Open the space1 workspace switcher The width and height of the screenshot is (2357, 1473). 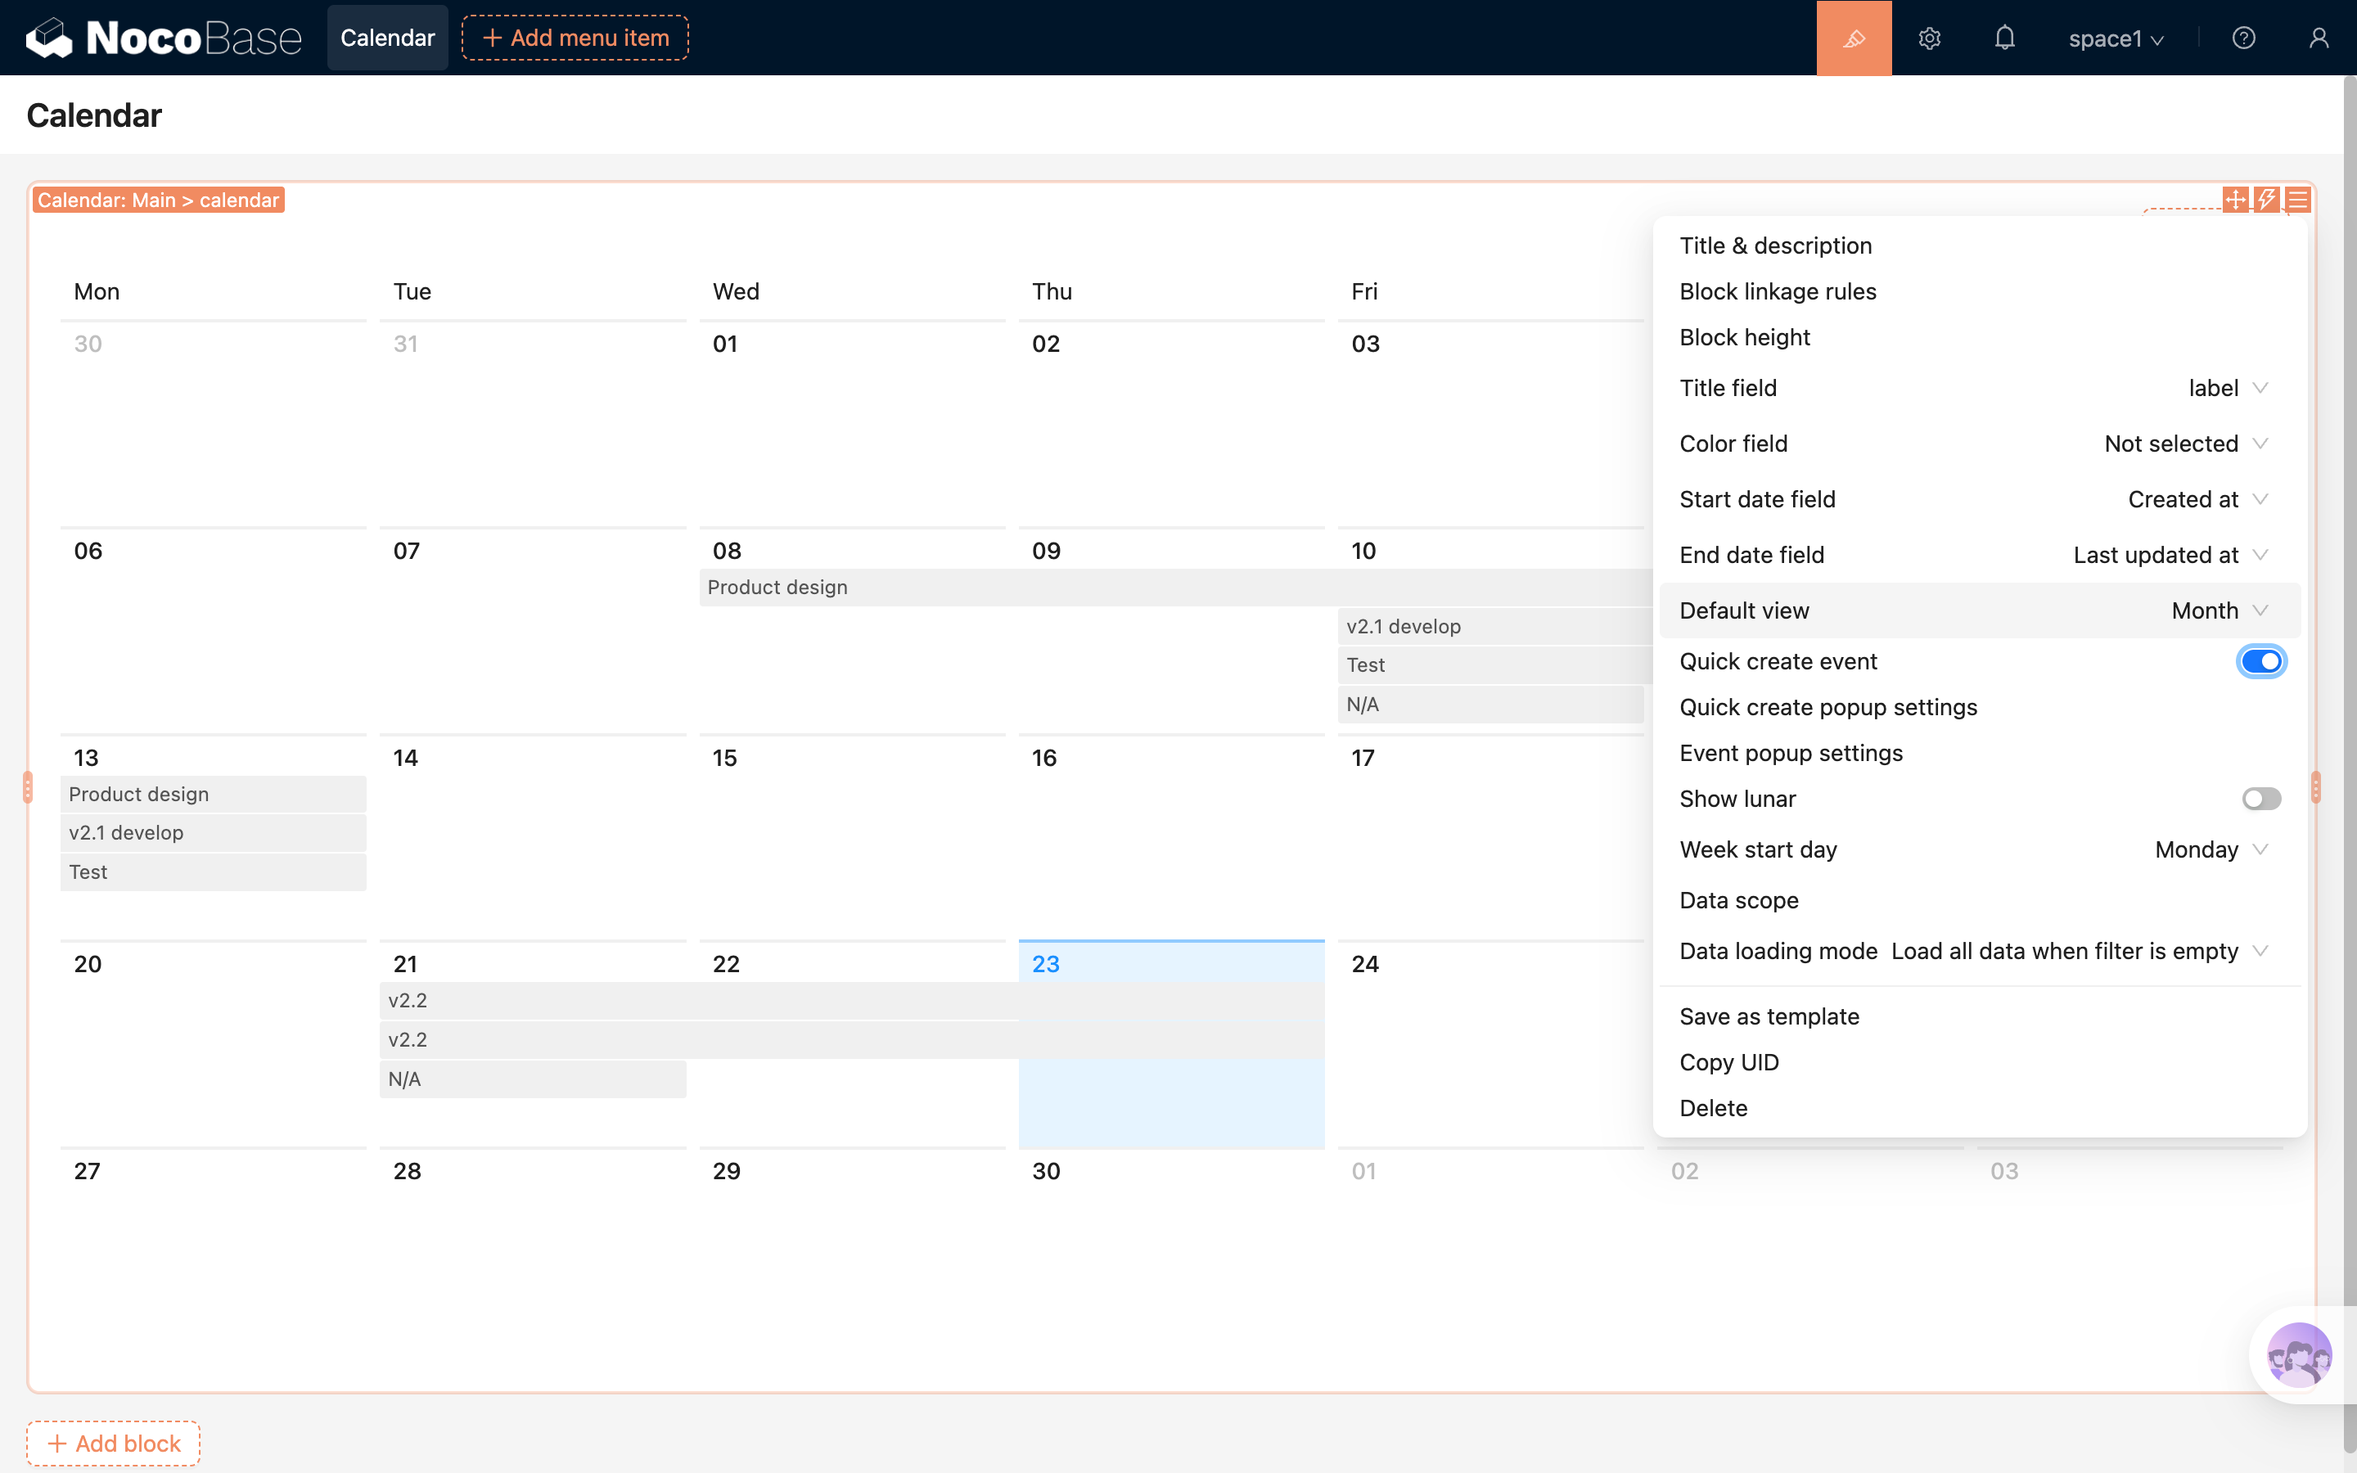[x=2116, y=39]
